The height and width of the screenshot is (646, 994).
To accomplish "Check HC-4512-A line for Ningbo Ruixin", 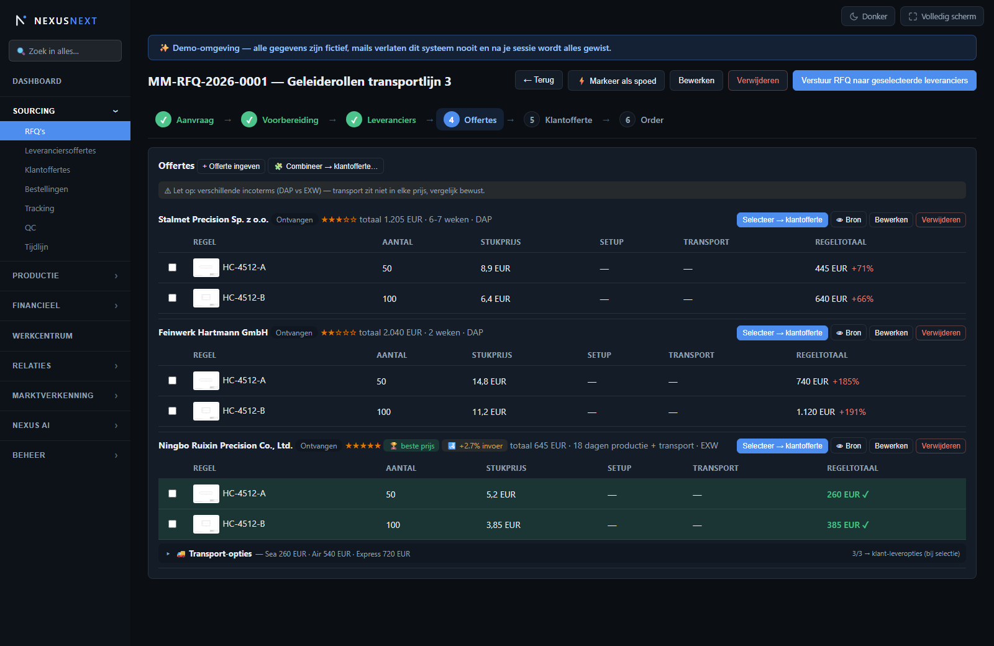I will (x=173, y=494).
